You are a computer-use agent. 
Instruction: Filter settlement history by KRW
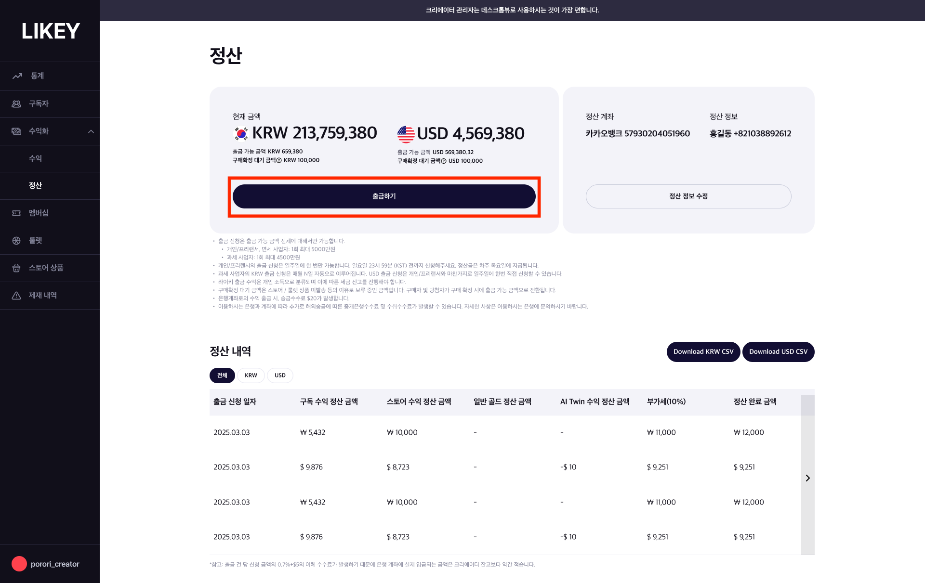(x=251, y=375)
